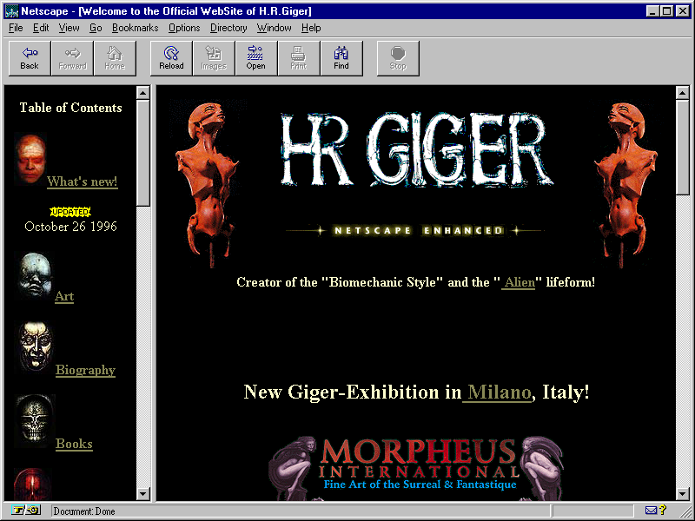
Task: Open the Biography section link
Action: [x=85, y=370]
